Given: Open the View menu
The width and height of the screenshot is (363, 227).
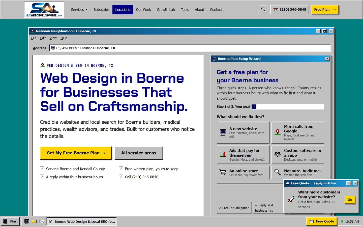Looking at the screenshot, I should click(x=53, y=38).
